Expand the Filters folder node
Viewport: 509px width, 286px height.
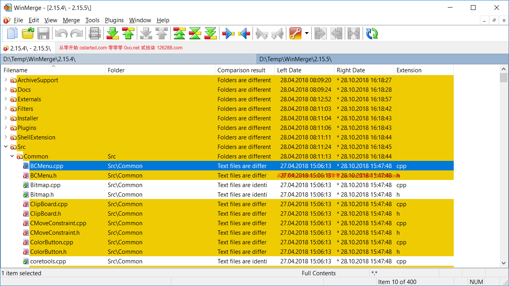tap(6, 108)
